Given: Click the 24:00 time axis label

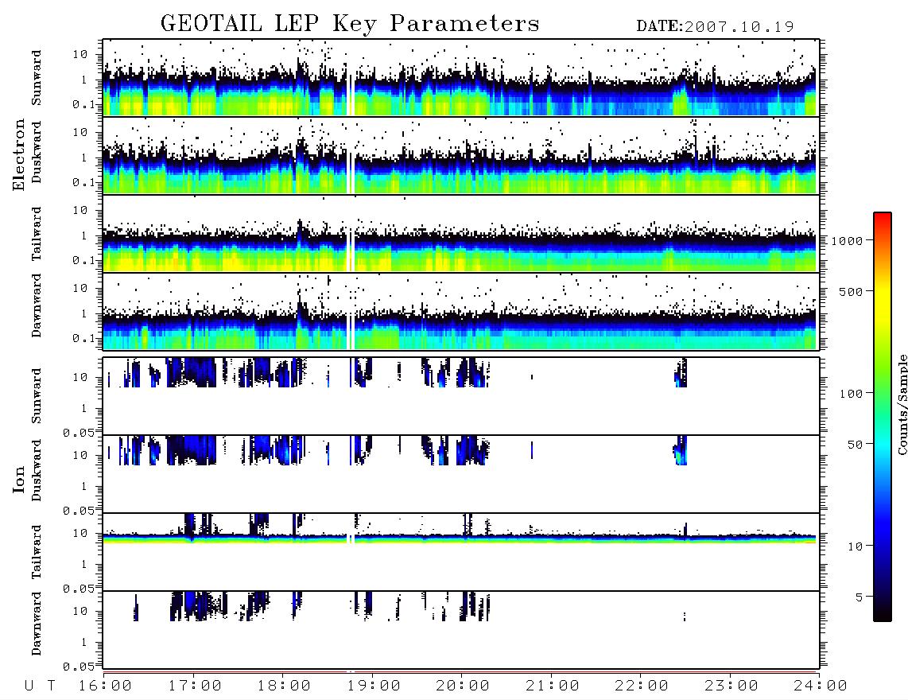Looking at the screenshot, I should point(821,686).
